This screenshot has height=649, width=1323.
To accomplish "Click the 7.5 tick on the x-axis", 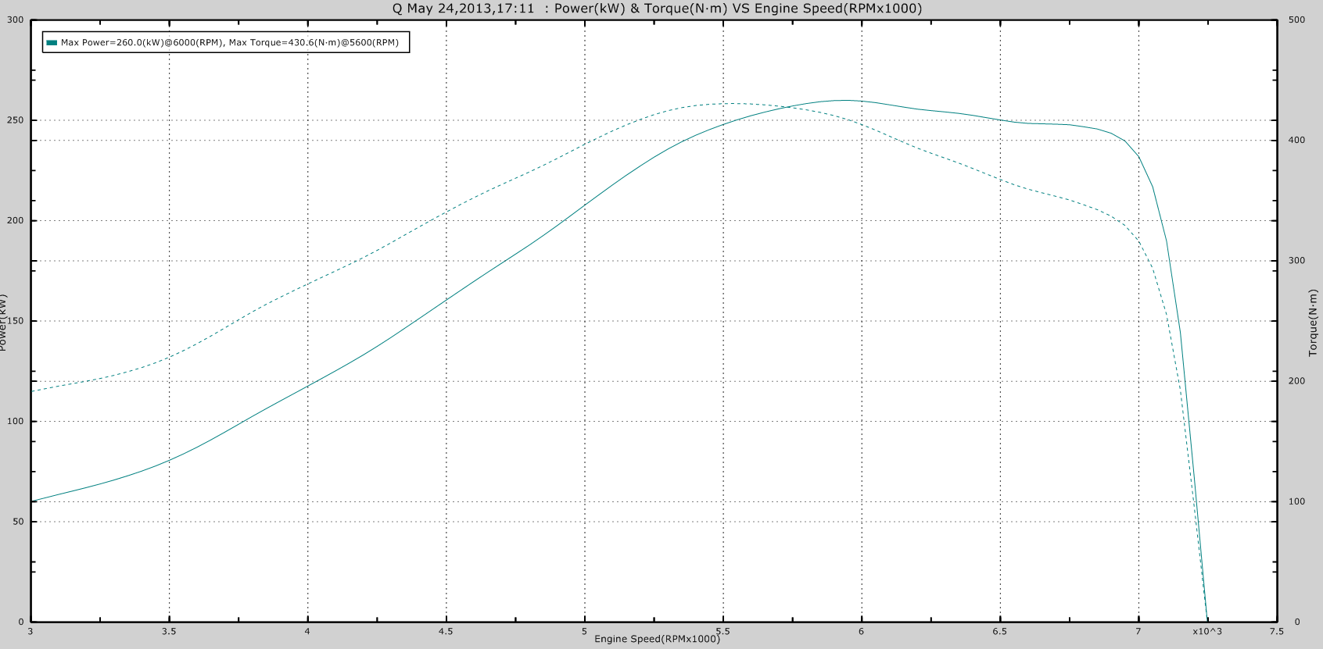I will 1276,631.
